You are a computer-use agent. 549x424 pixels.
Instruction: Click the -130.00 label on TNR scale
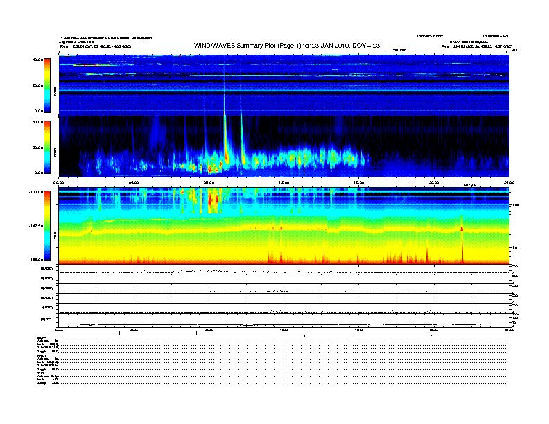(x=36, y=192)
